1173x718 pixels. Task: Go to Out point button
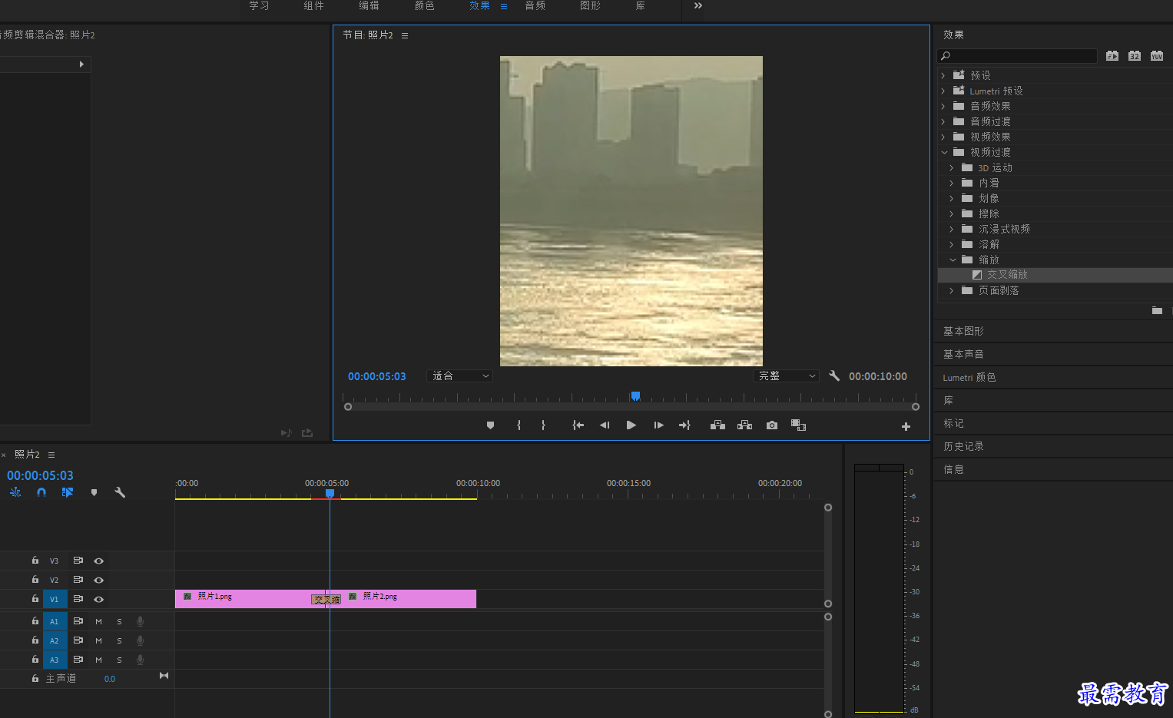[684, 425]
